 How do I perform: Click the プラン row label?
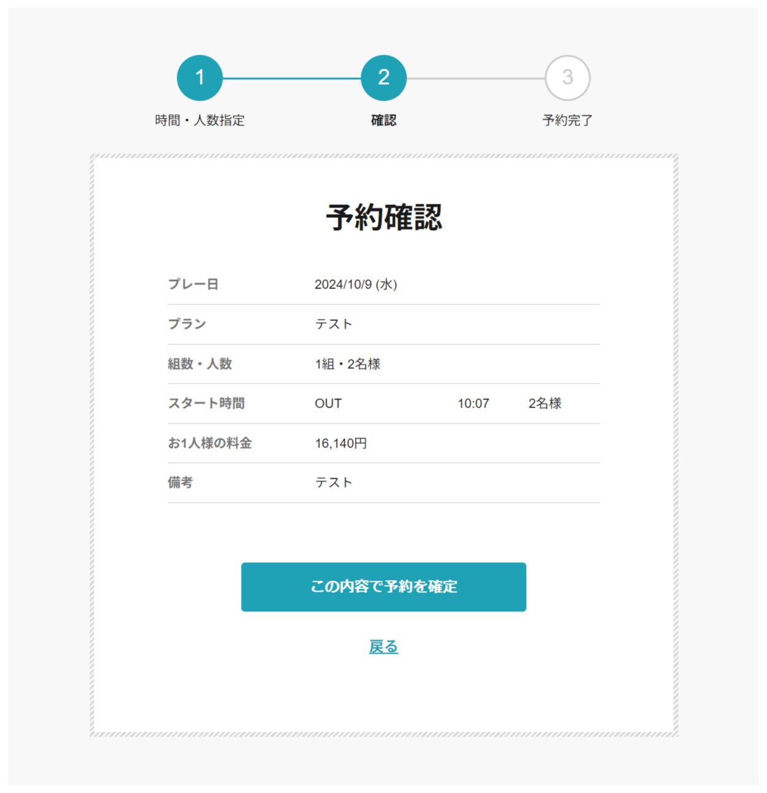click(187, 324)
